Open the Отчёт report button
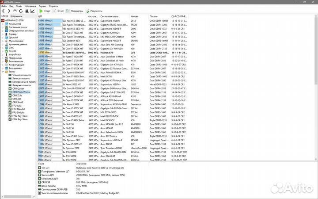This screenshot has width=318, height=199. point(59,10)
